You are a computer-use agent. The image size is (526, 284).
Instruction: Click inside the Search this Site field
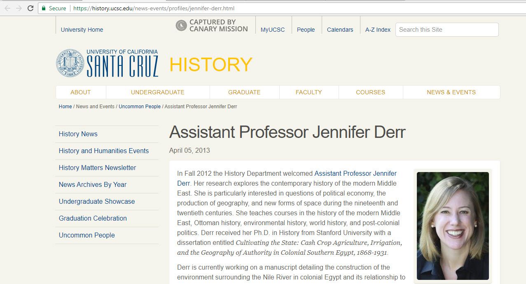pyautogui.click(x=447, y=30)
